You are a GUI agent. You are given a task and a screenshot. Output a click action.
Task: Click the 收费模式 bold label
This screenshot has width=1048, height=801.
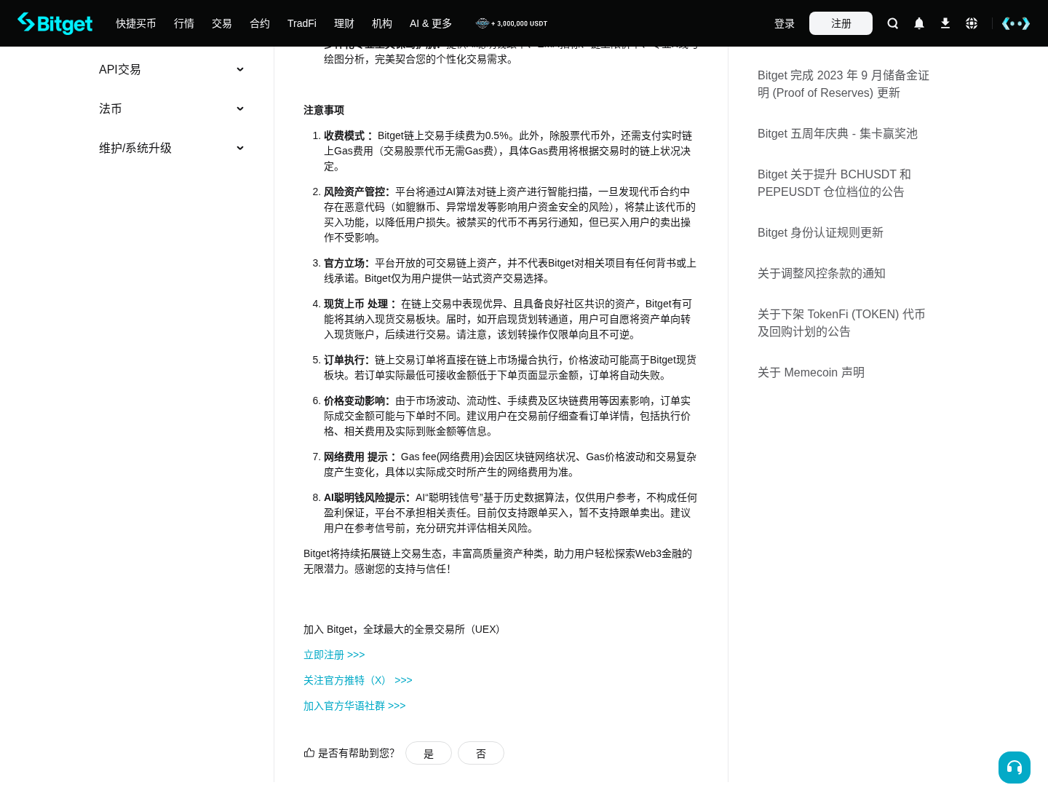click(x=349, y=135)
